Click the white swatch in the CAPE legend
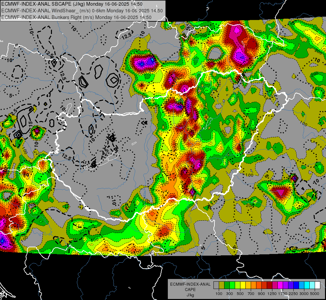This screenshot has width=326, height=300. click(x=318, y=285)
